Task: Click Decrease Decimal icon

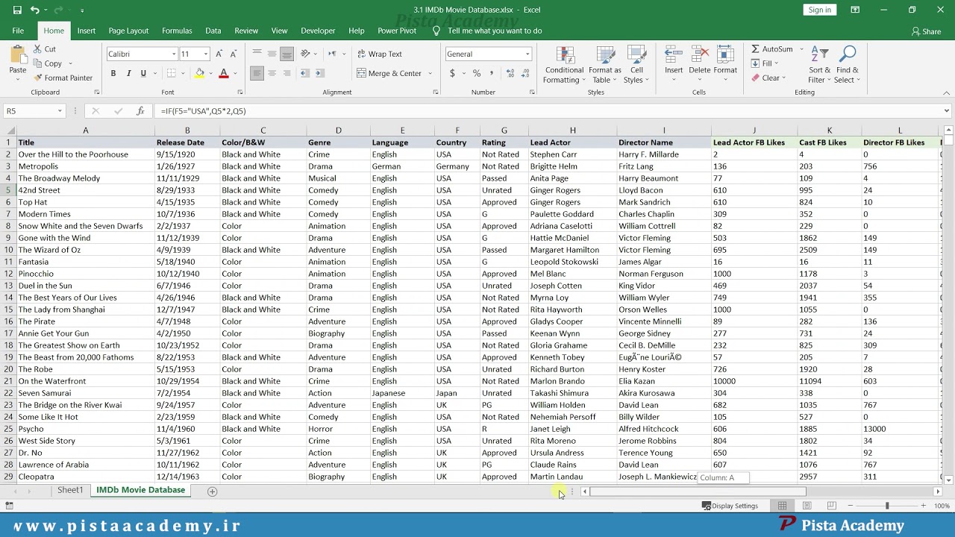Action: pos(526,73)
